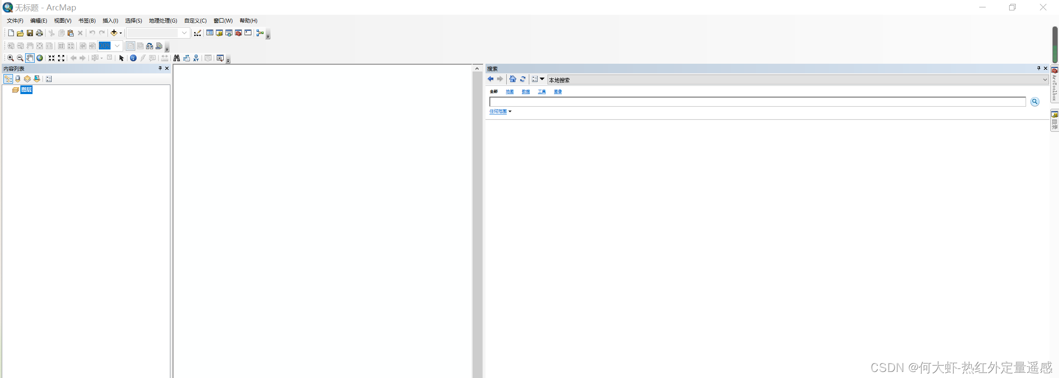The image size is (1059, 378).
Task: Toggle List By Drawing Order view
Action: click(8, 79)
